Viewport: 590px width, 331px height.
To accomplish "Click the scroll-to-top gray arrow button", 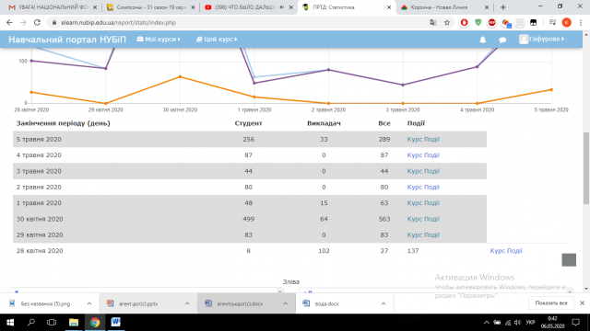I will [569, 259].
